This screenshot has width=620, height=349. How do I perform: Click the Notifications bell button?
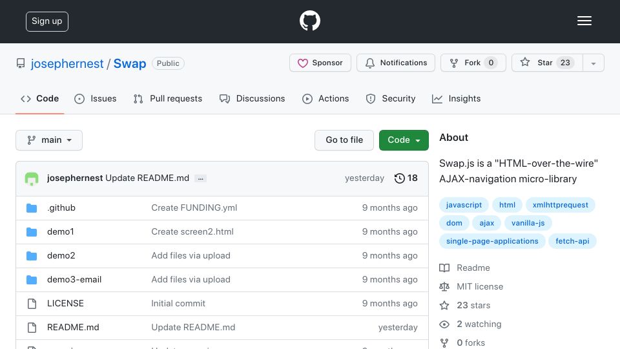pyautogui.click(x=396, y=63)
